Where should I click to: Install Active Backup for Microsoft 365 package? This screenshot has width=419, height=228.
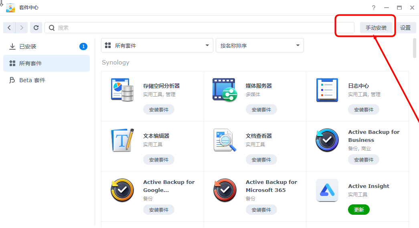pos(261,210)
